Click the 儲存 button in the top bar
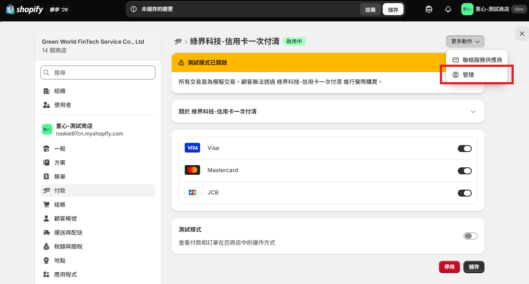The width and height of the screenshot is (529, 284). (x=393, y=10)
